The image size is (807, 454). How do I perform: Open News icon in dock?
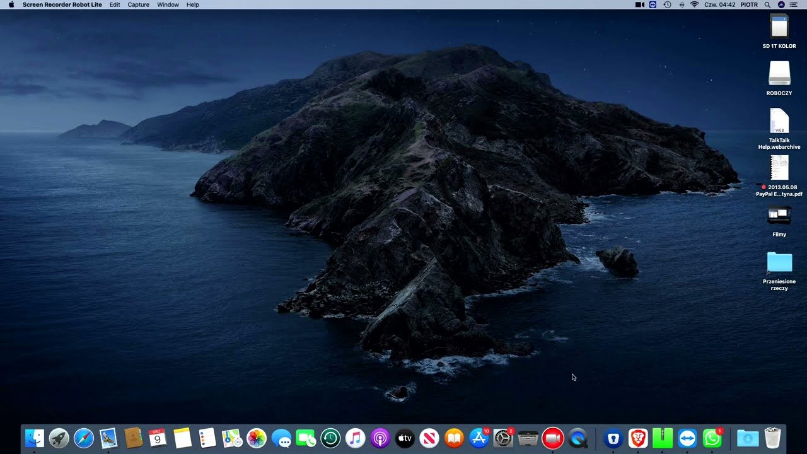pos(429,438)
